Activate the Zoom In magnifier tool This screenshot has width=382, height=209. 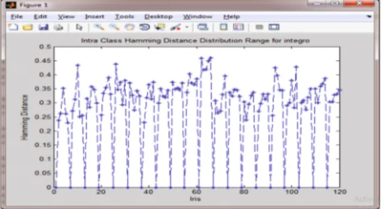(99, 27)
